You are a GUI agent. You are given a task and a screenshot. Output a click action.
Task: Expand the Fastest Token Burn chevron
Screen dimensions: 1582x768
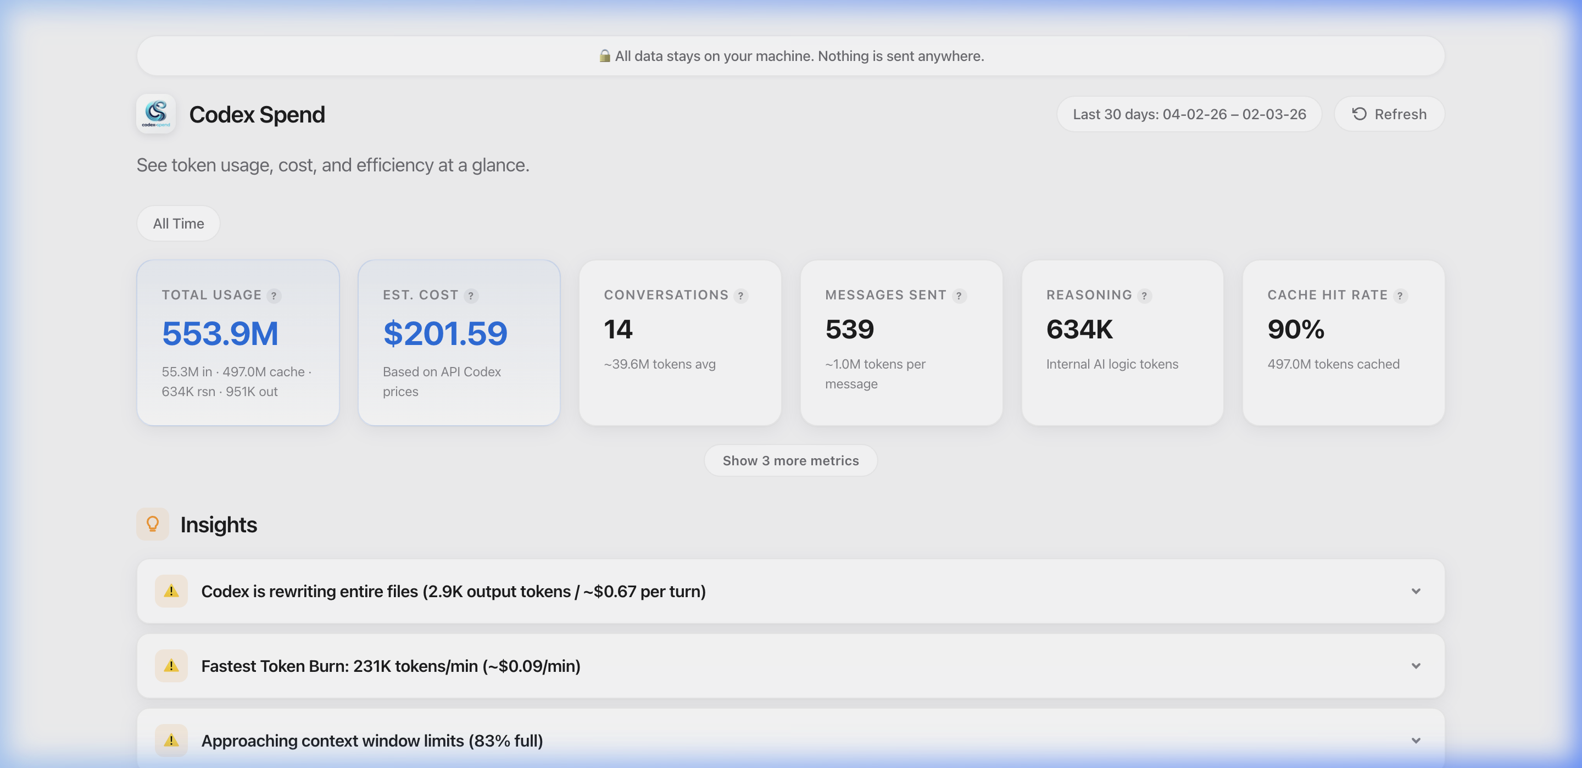tap(1416, 665)
